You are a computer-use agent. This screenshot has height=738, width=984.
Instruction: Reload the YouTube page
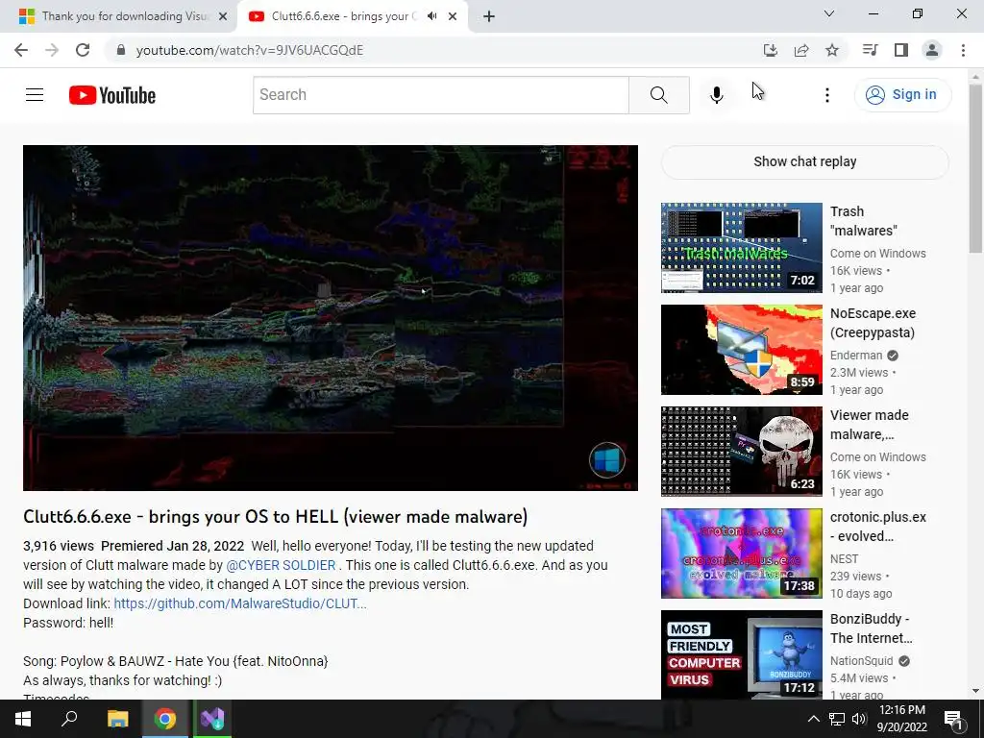(83, 50)
